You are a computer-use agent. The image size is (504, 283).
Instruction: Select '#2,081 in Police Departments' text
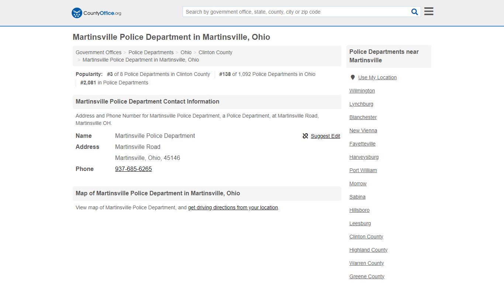coord(114,83)
